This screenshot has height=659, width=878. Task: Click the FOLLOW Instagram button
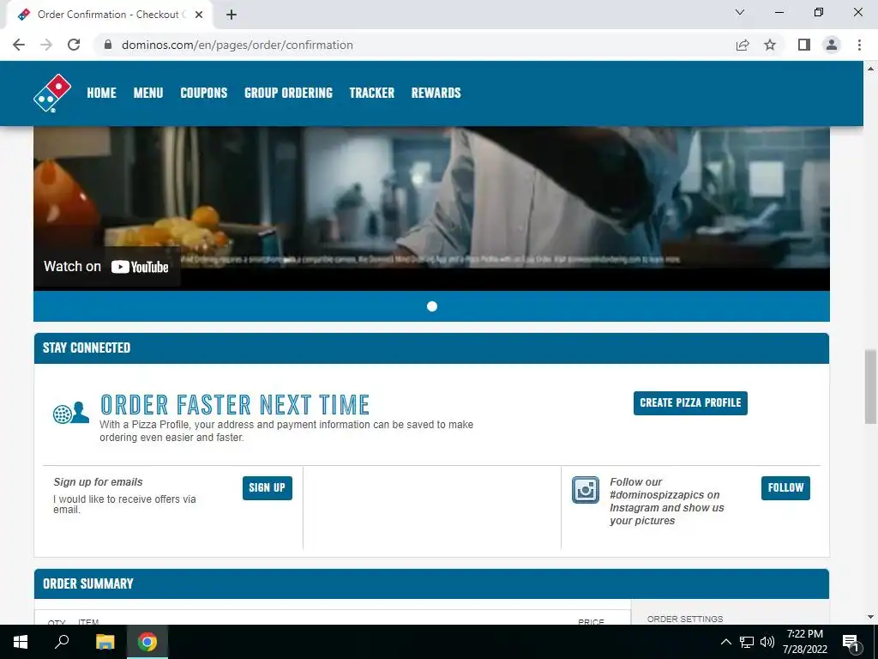785,487
